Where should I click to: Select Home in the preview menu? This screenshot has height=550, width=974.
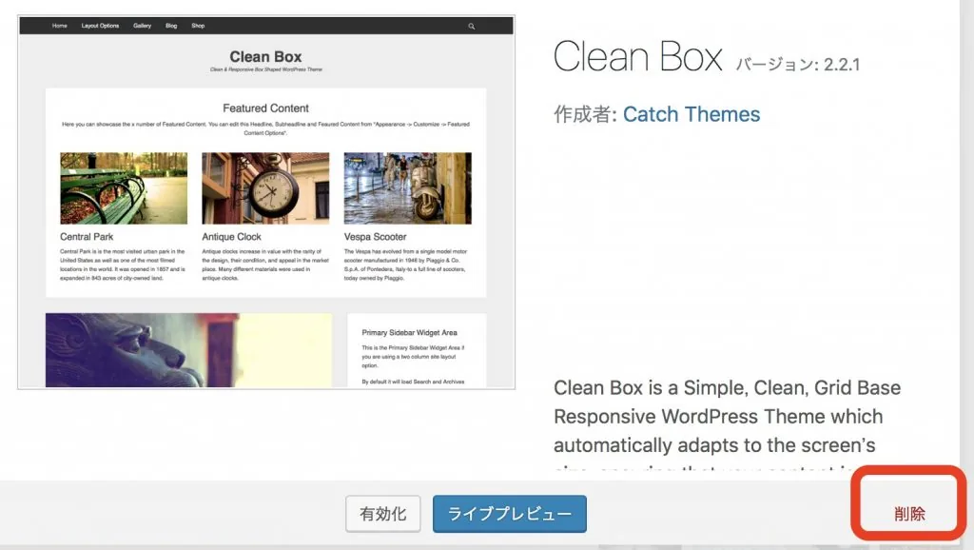[x=60, y=26]
